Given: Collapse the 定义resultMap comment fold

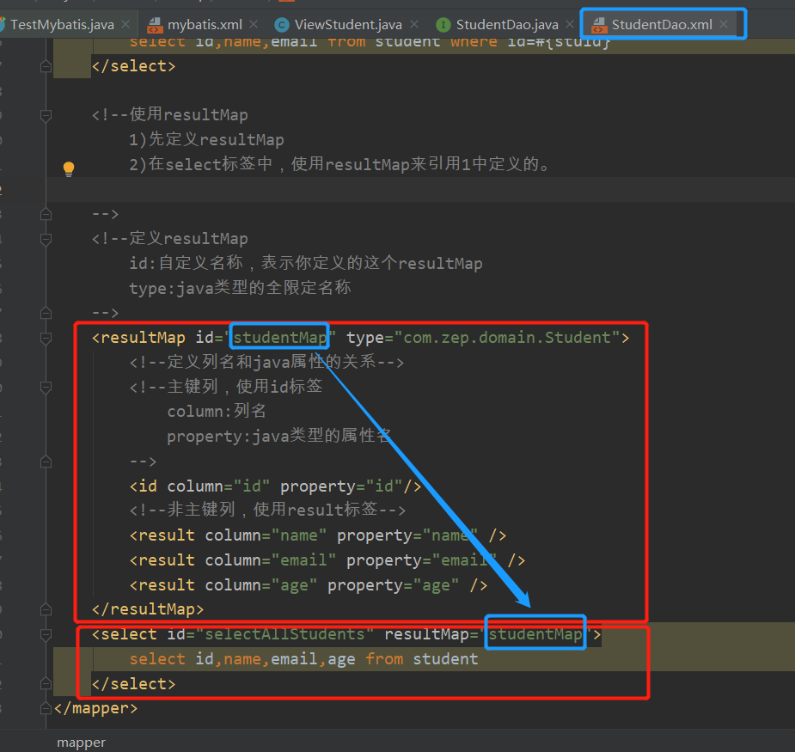Looking at the screenshot, I should 46,239.
